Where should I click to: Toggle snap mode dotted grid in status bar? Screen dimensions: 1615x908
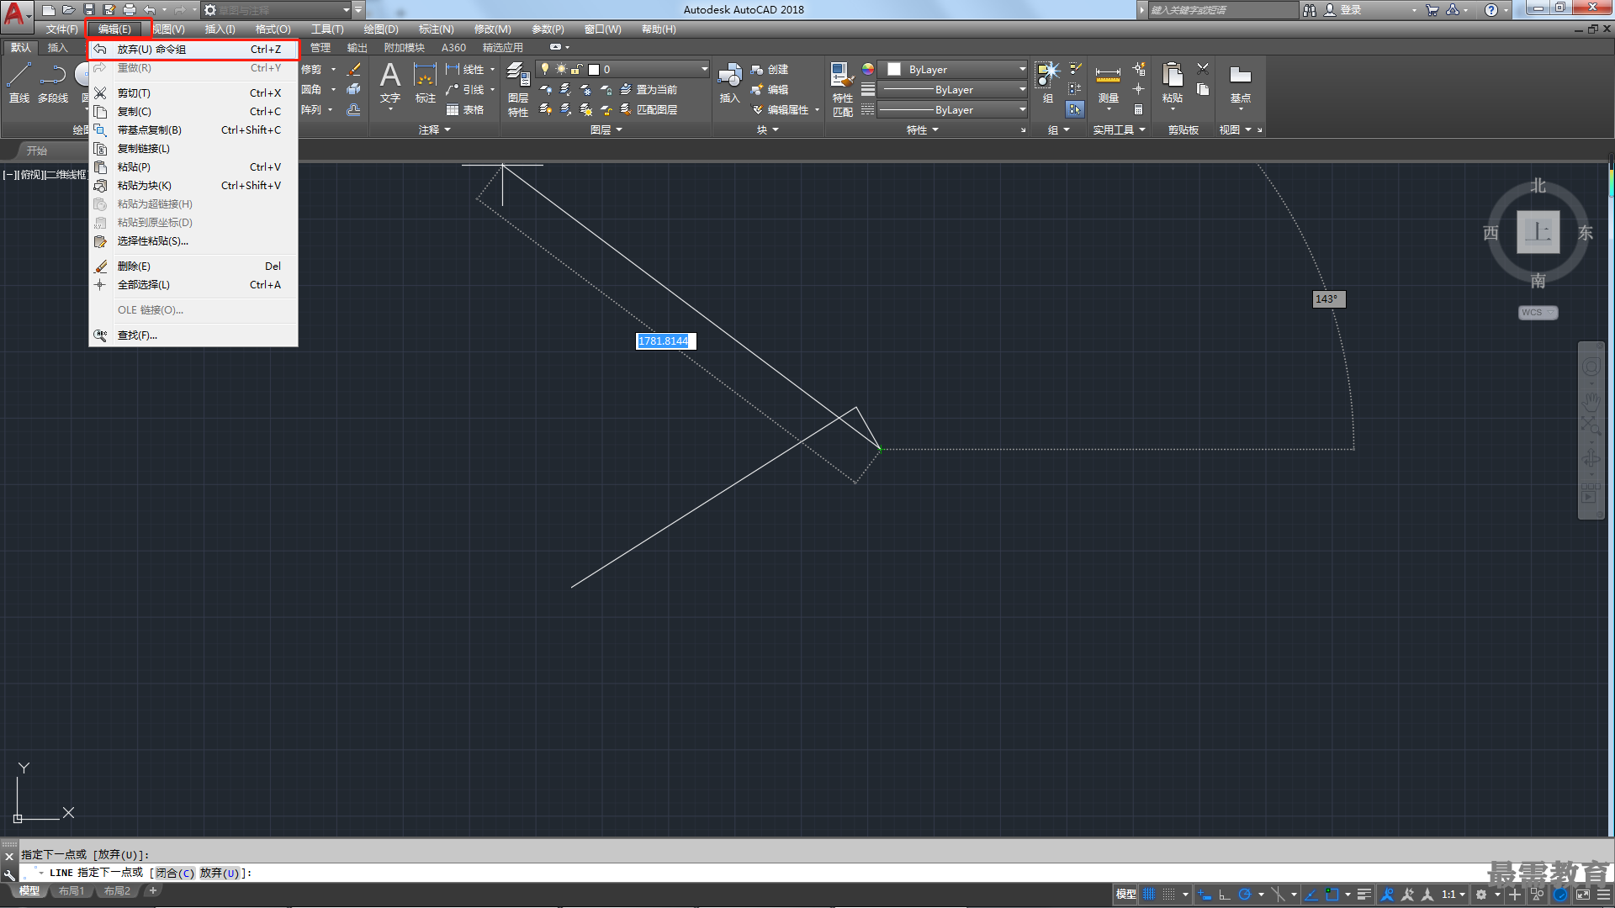1169,895
